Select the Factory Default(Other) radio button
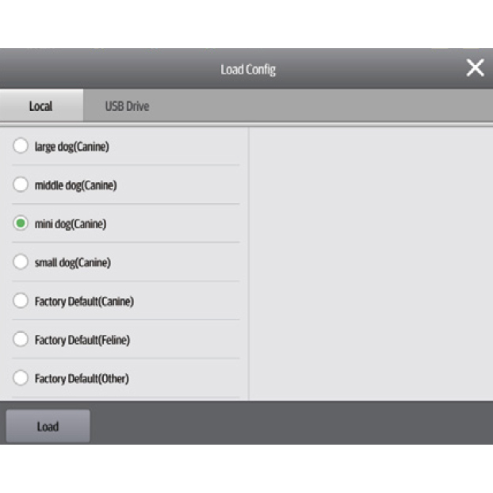The width and height of the screenshot is (493, 493). [21, 378]
